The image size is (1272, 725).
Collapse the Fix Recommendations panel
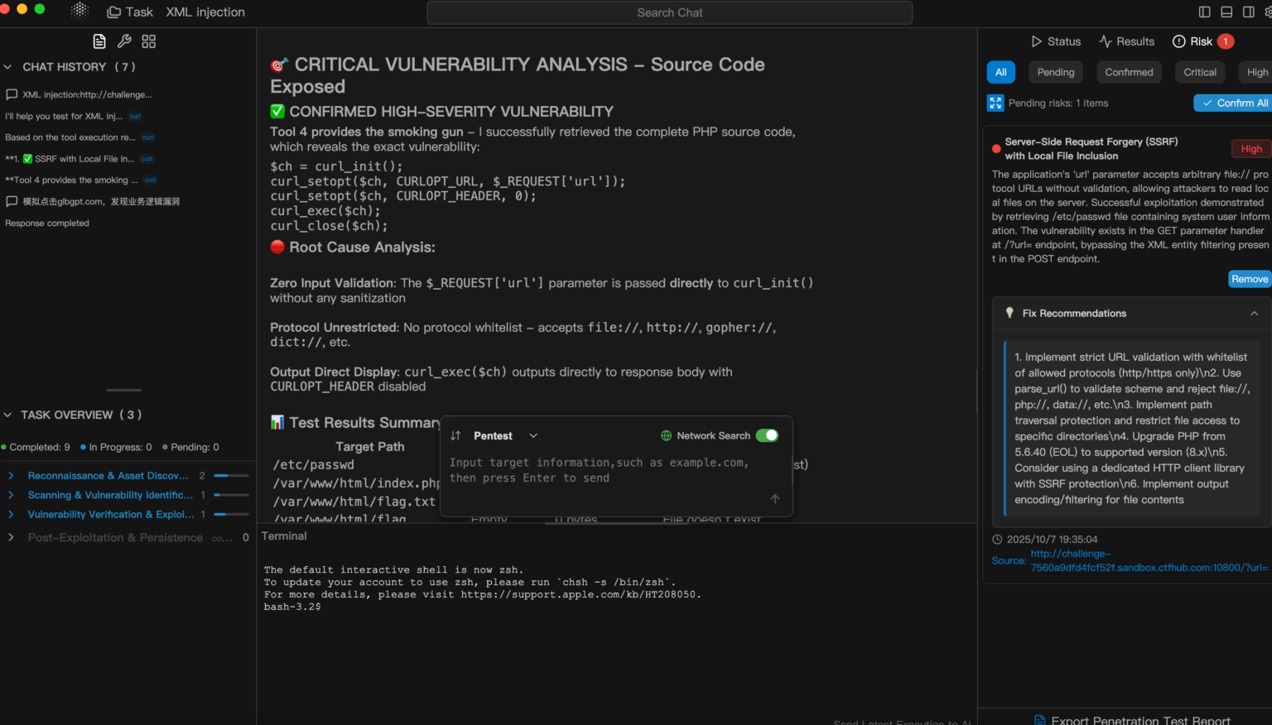[x=1254, y=314]
